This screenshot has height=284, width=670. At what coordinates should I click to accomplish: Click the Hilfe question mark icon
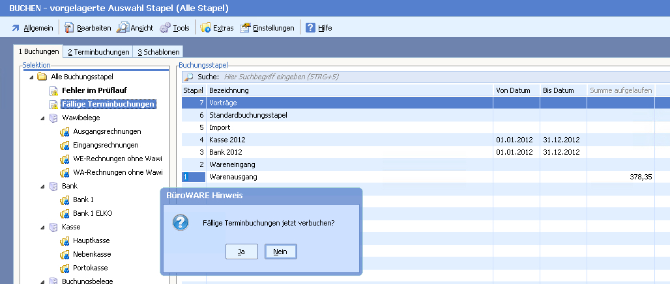[310, 28]
